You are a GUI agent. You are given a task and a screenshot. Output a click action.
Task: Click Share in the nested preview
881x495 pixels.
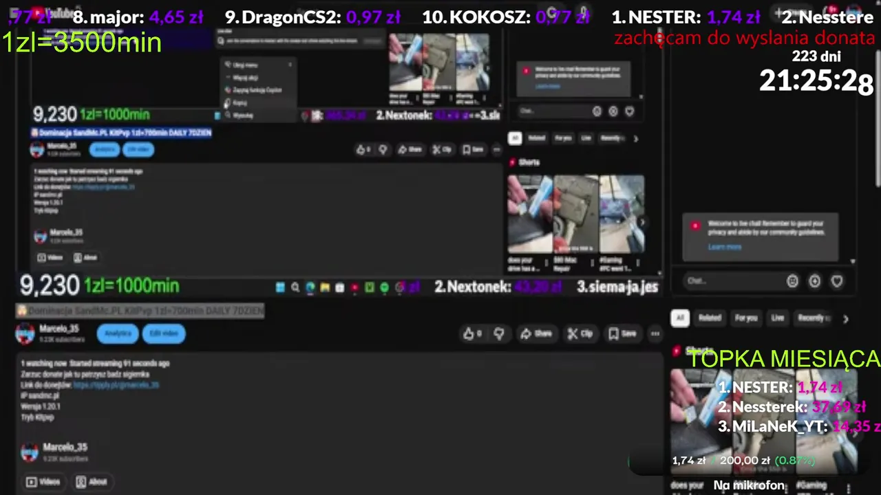click(x=410, y=149)
